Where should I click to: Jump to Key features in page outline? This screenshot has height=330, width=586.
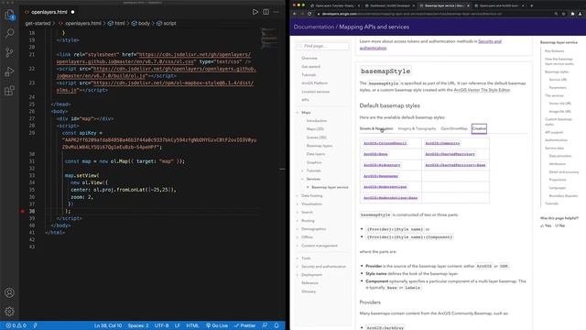click(554, 51)
